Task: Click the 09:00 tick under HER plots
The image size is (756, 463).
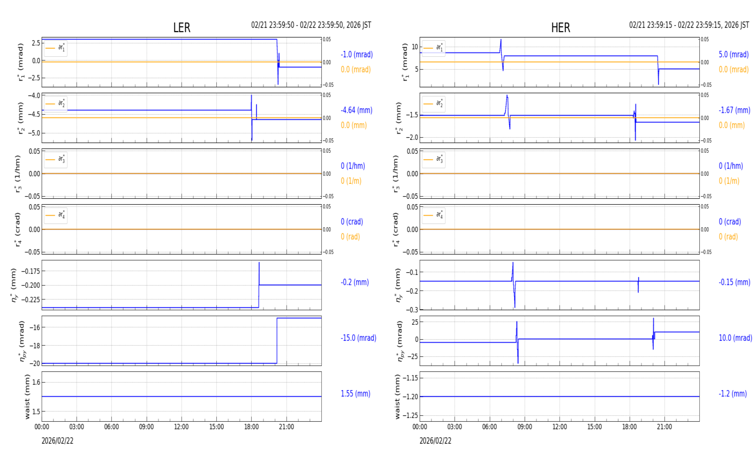Action: point(525,427)
